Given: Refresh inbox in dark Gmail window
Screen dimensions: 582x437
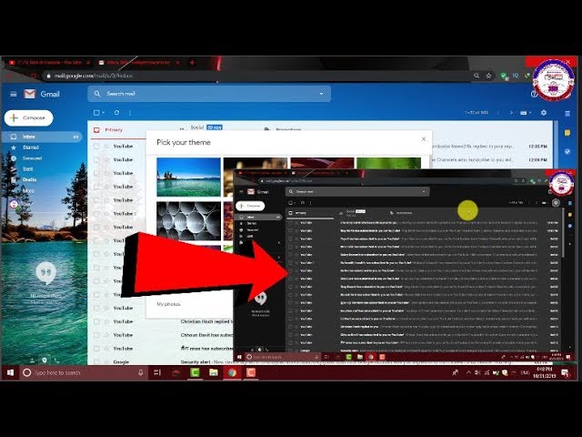Looking at the screenshot, I should tap(303, 202).
